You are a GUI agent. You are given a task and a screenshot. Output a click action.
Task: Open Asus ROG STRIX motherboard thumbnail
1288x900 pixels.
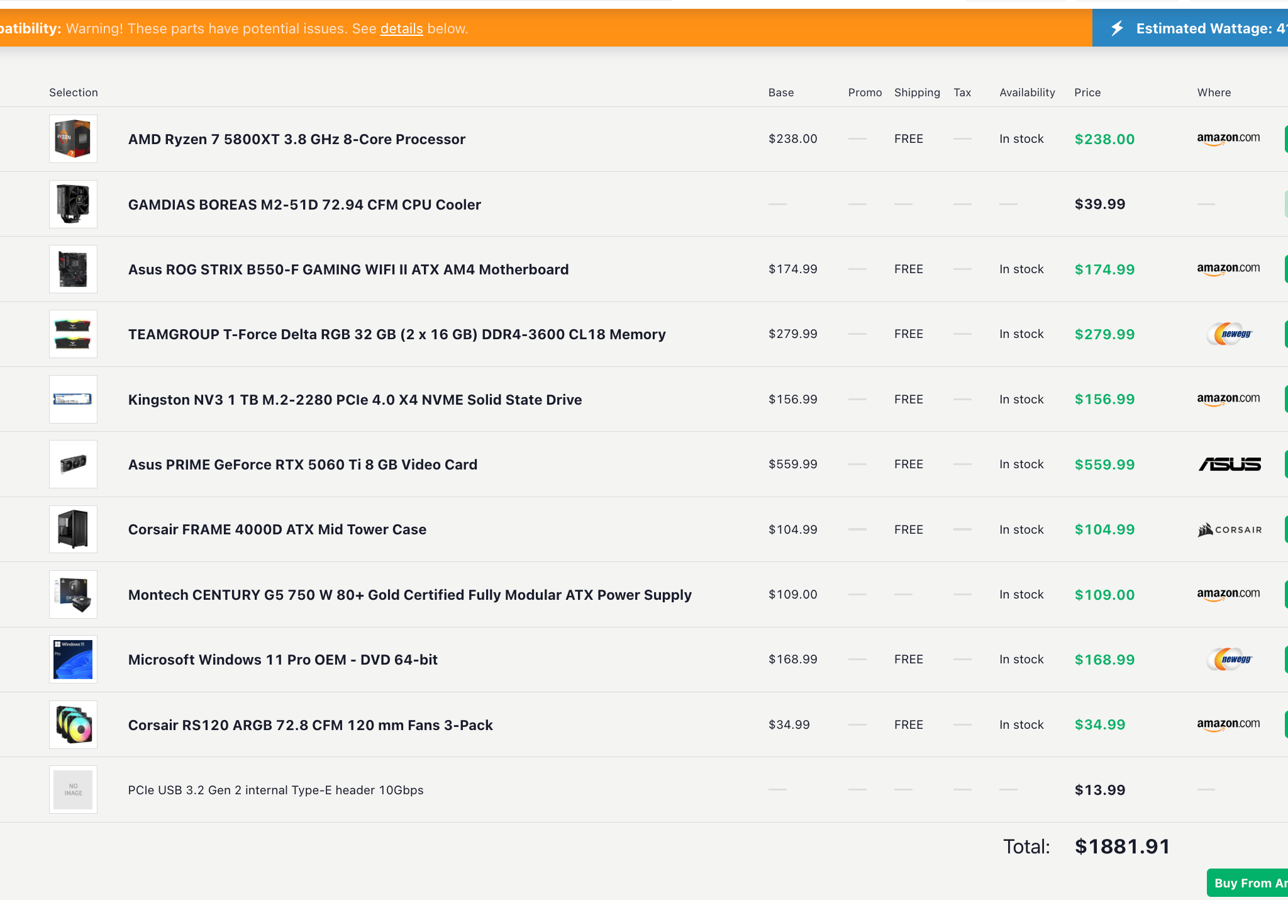[74, 269]
